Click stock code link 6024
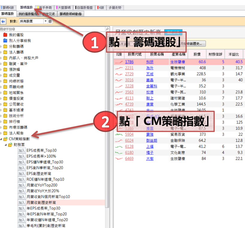This screenshot has width=245, height=228. [129, 140]
